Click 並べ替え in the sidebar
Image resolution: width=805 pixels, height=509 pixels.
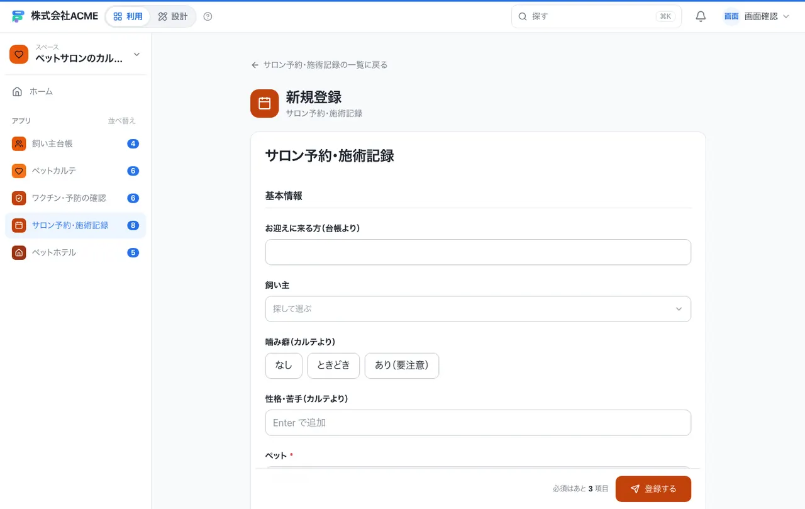coord(121,121)
